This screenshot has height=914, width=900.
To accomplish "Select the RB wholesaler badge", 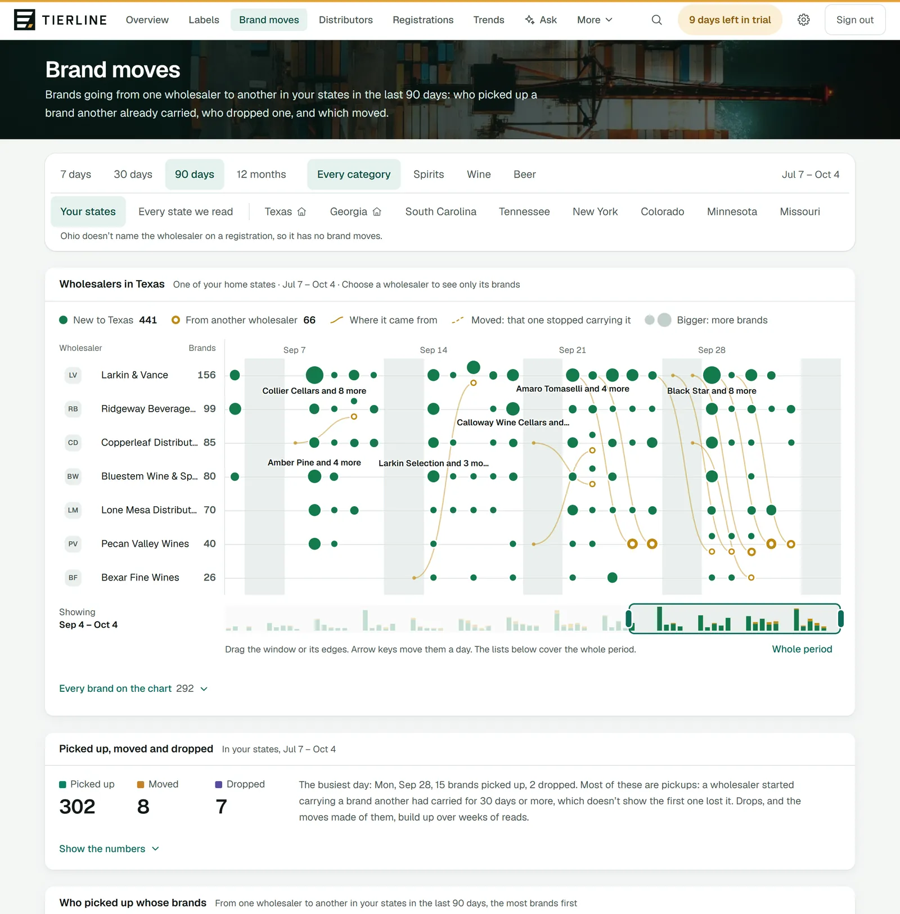I will click(x=73, y=409).
